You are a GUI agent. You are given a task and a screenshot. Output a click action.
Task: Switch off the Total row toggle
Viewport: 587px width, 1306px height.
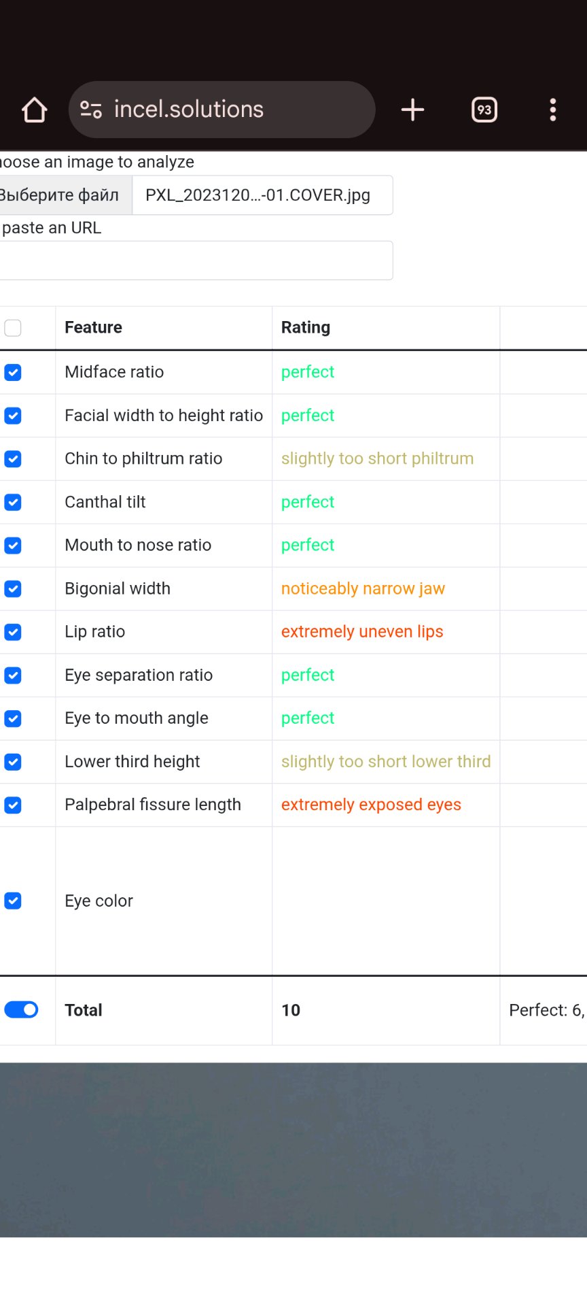[21, 1010]
